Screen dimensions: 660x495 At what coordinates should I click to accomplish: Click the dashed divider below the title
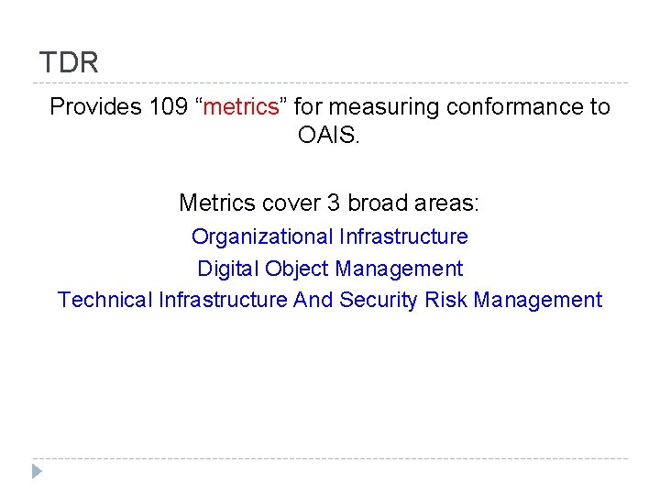click(x=330, y=82)
